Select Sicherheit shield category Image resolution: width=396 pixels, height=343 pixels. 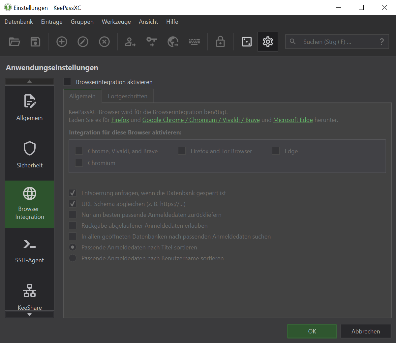[x=30, y=156]
